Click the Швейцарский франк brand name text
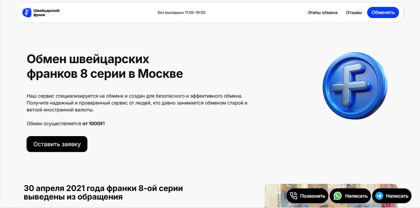The height and width of the screenshot is (208, 420). pyautogui.click(x=46, y=13)
